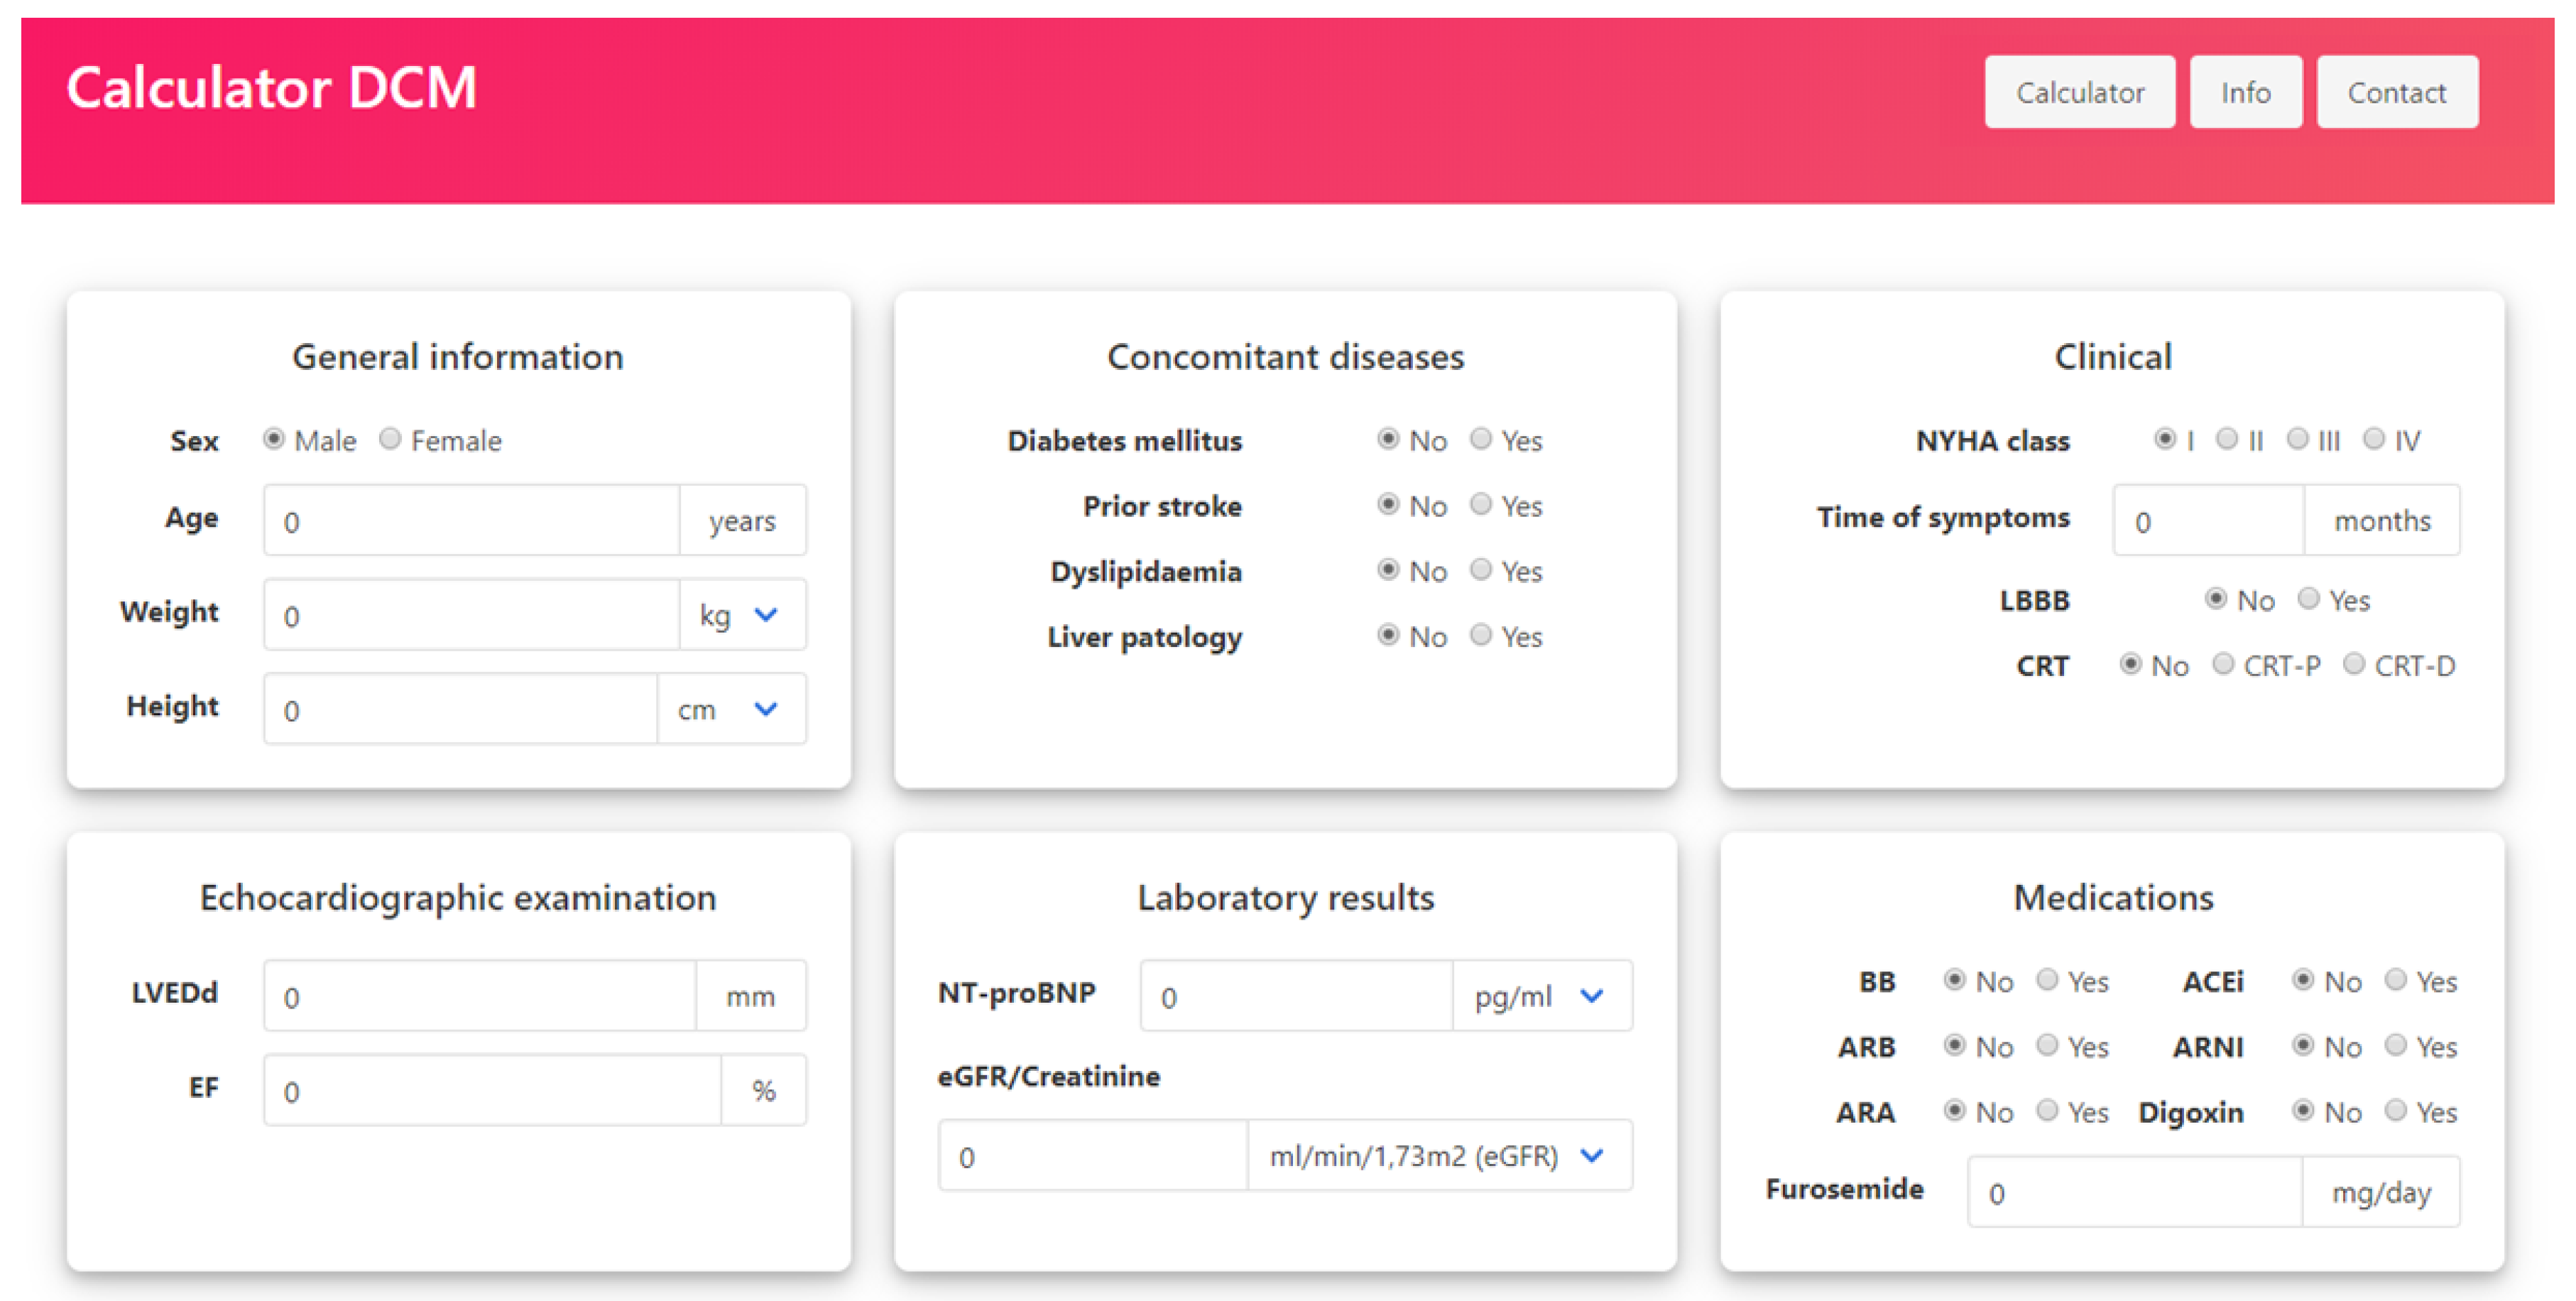This screenshot has height=1301, width=2576.
Task: Focus the Age input field
Action: (x=471, y=521)
